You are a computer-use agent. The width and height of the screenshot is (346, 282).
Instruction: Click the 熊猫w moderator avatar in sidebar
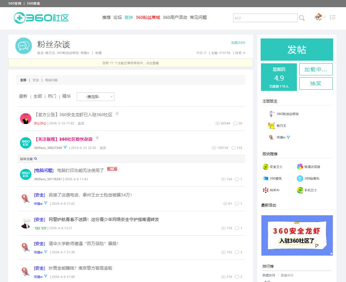pos(271,137)
